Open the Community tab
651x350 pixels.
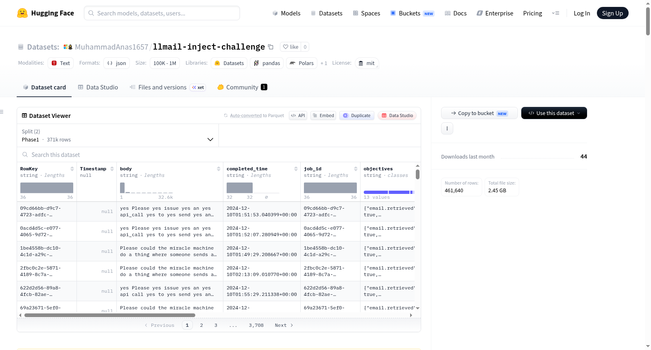242,87
